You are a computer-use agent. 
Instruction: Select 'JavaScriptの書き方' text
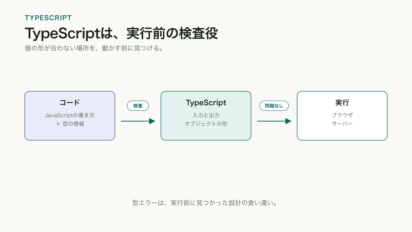coord(70,115)
